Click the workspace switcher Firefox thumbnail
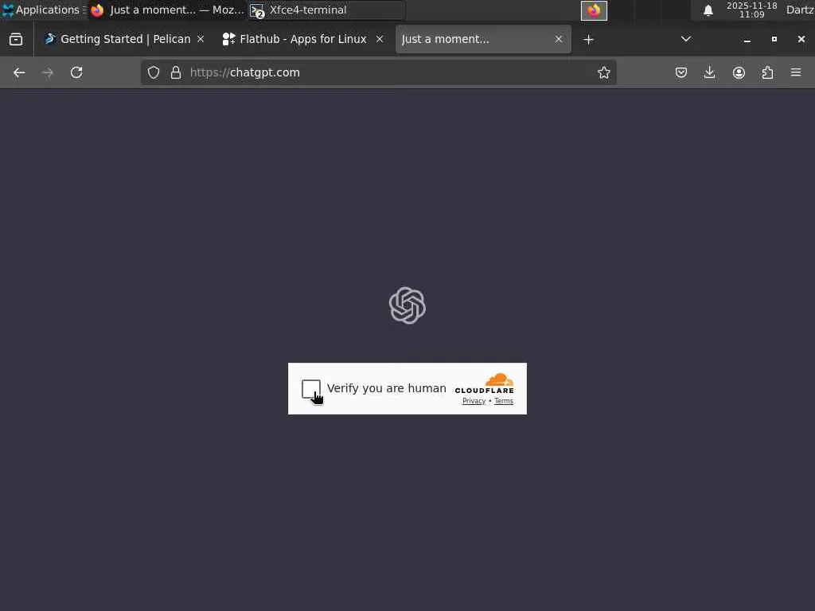The width and height of the screenshot is (815, 611). point(594,10)
